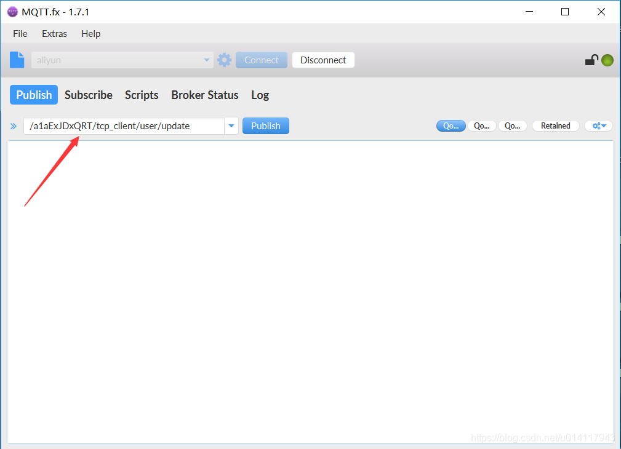Image resolution: width=621 pixels, height=449 pixels.
Task: Click the unlocked padlock icon
Action: point(591,60)
